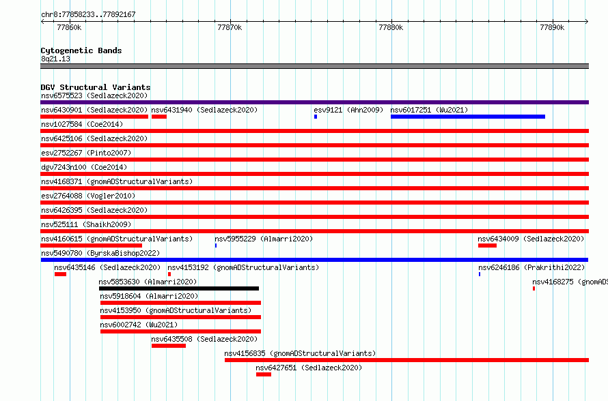
Task: Click the red nsv6430901 variant bar
Action: tap(94, 117)
